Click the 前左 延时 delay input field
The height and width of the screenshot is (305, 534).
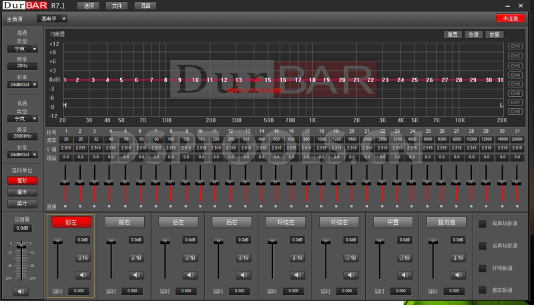pos(79,291)
